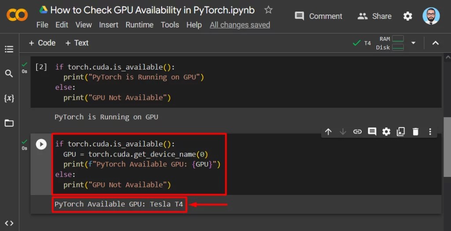The image size is (451, 231).
Task: Add a new Code cell
Action: point(42,43)
